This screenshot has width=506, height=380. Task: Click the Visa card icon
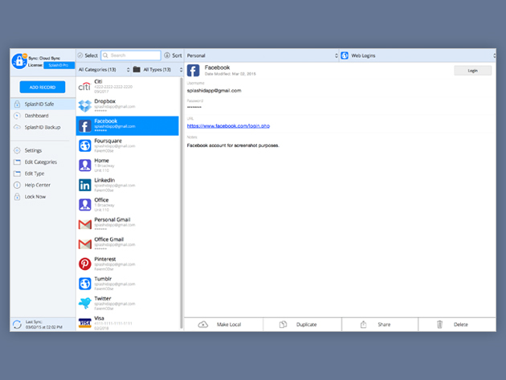pyautogui.click(x=85, y=323)
